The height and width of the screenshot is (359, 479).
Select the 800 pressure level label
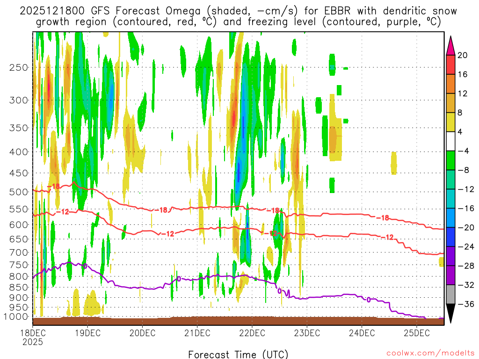point(19,277)
